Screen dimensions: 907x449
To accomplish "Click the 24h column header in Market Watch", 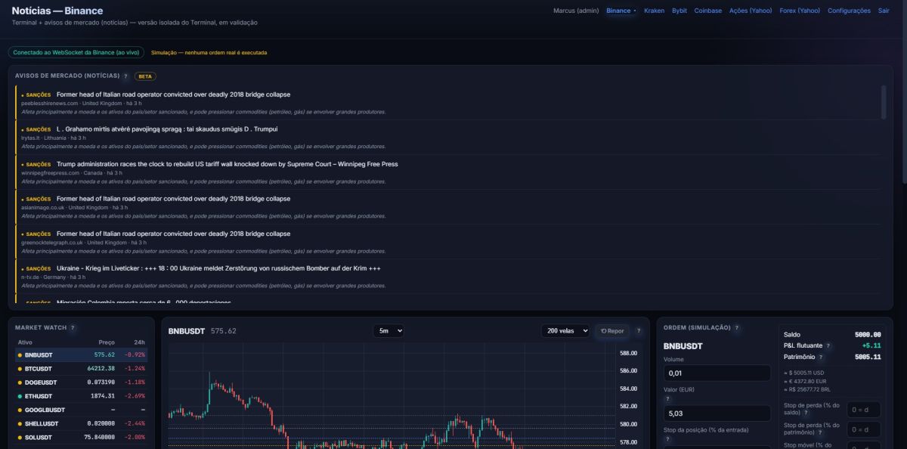I will click(139, 342).
